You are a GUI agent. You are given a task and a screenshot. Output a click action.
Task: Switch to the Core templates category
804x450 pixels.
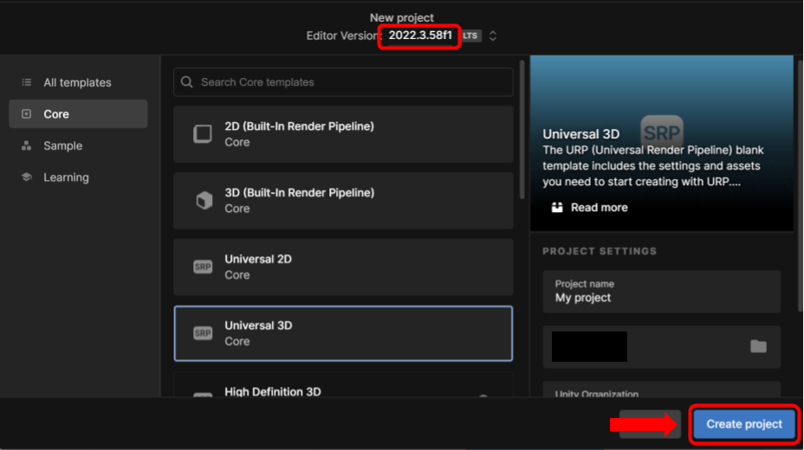[78, 113]
